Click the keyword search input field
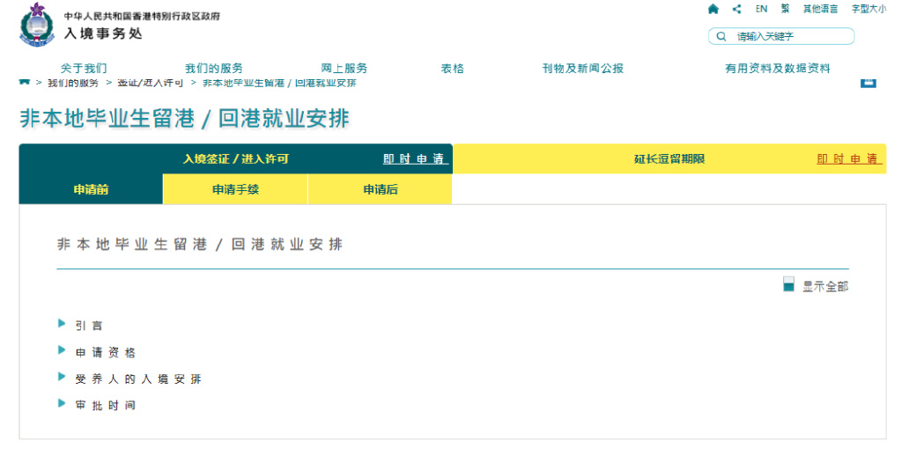Viewport: 902px width, 456px height. pos(790,37)
